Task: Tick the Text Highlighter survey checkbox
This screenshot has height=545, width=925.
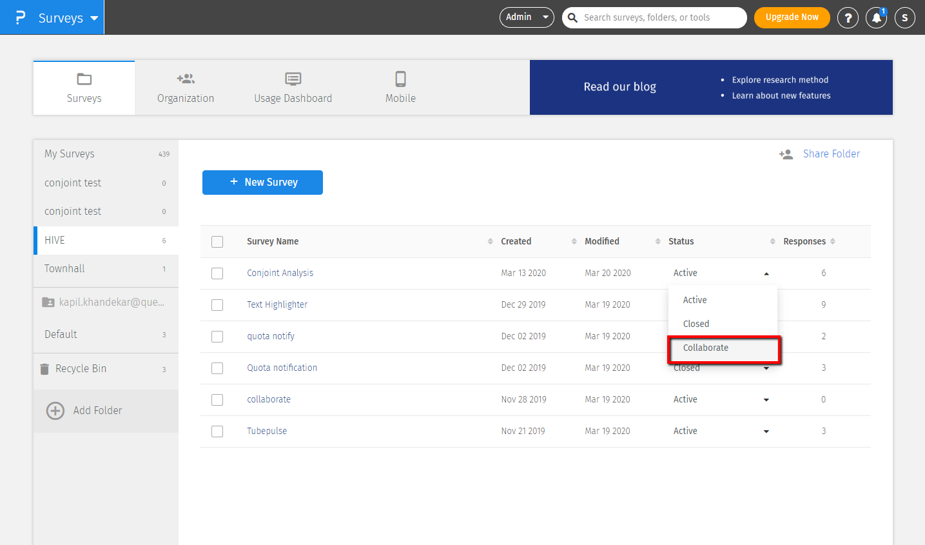Action: coord(217,305)
